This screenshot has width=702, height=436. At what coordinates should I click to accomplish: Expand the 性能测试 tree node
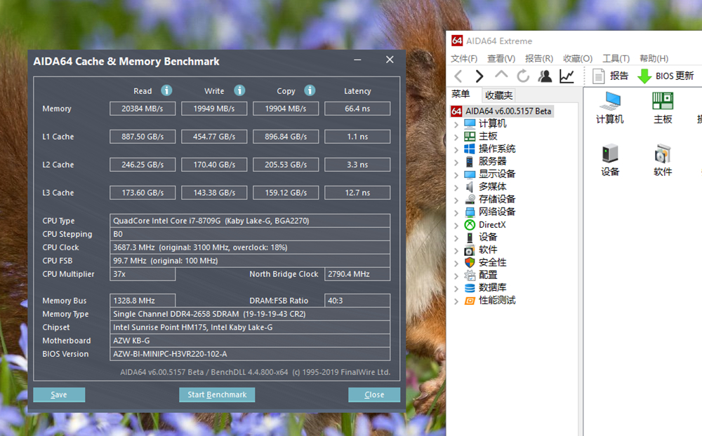(456, 301)
